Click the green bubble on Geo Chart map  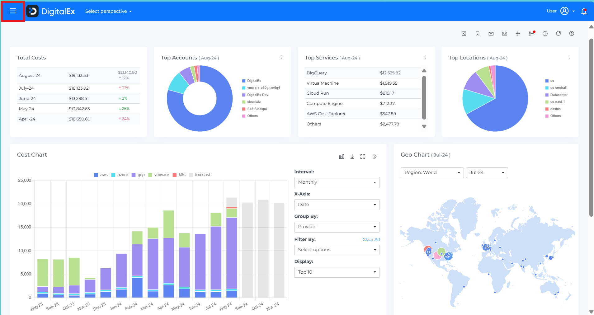tap(441, 251)
